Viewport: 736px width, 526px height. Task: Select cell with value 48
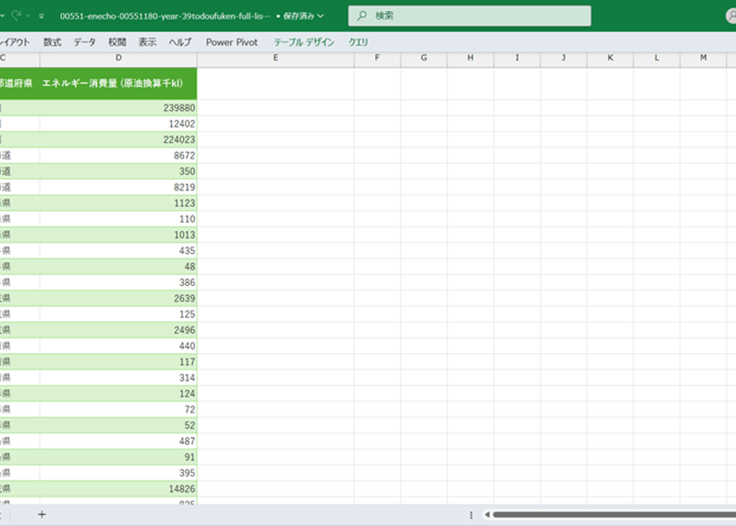point(118,267)
